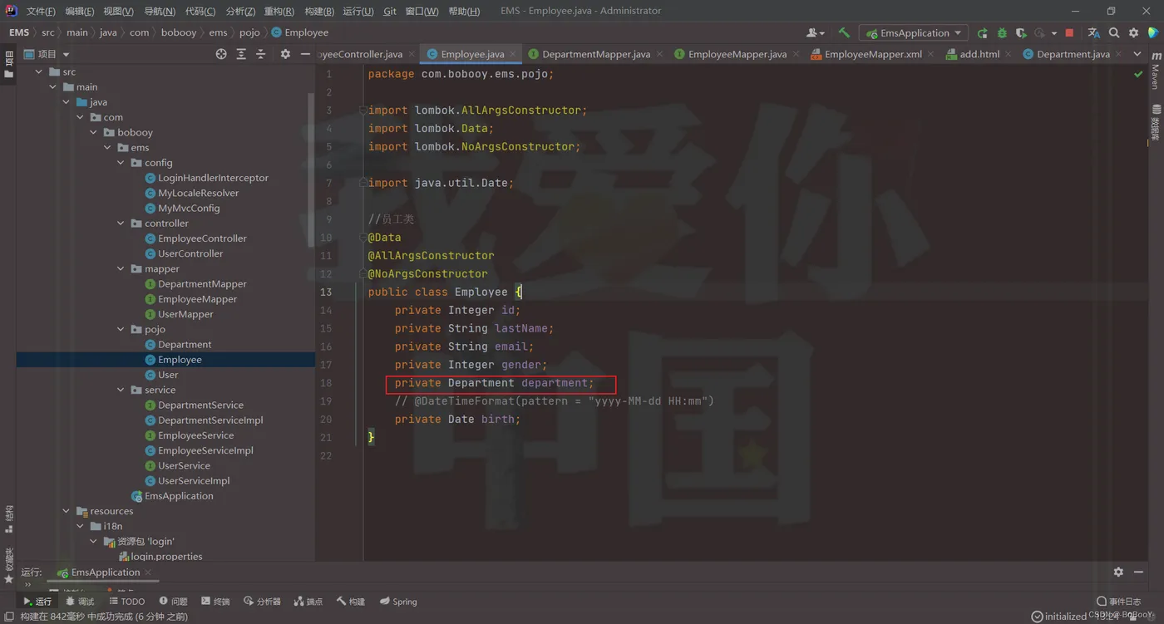Click the green hammer Build Project icon

tap(844, 33)
